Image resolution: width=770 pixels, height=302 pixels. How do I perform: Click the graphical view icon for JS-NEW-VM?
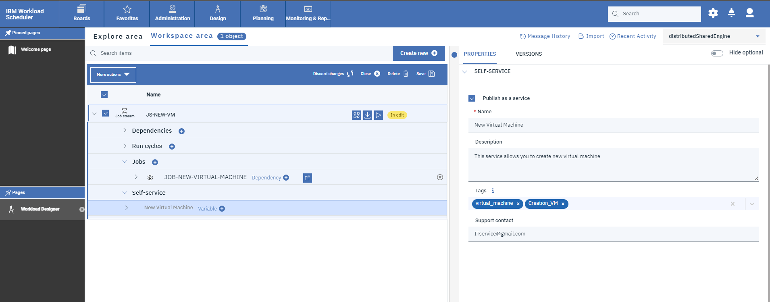point(356,115)
